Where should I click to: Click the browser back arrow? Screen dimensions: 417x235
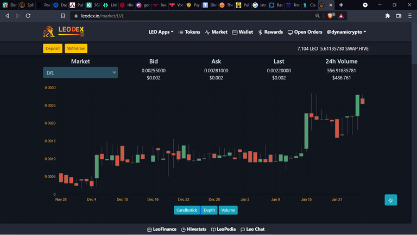click(8, 16)
